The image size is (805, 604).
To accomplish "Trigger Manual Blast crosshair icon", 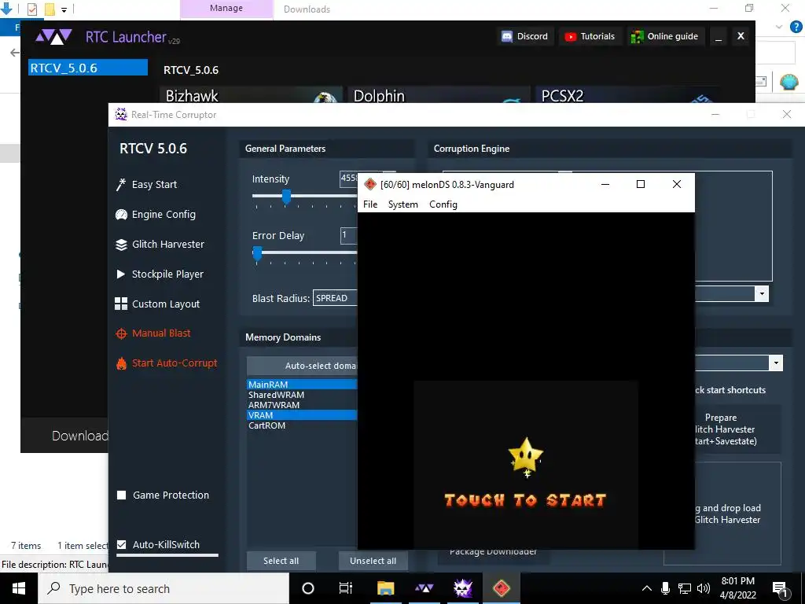I will point(121,333).
